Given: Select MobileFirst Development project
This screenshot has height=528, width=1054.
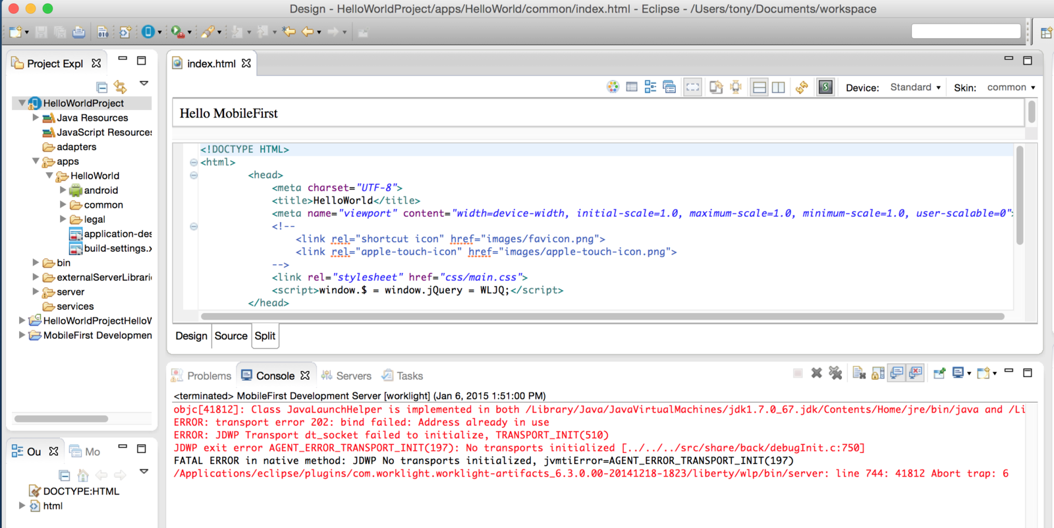Looking at the screenshot, I should (90, 335).
